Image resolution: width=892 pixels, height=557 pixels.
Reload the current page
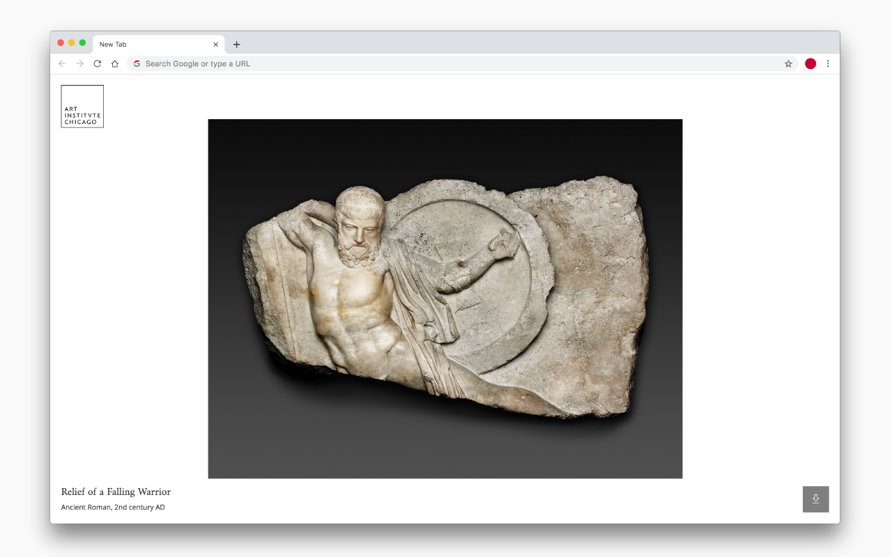tap(97, 63)
